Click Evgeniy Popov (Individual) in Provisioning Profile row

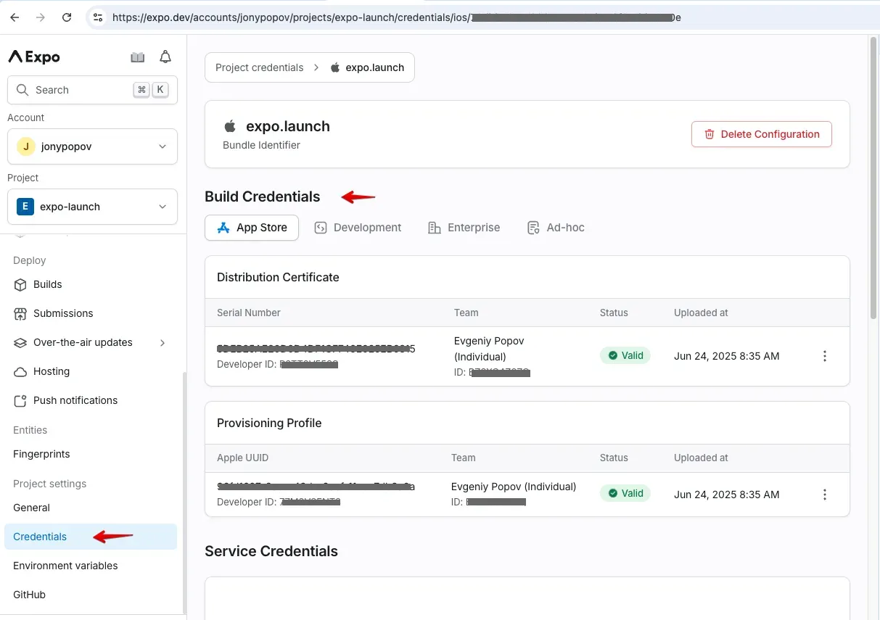point(514,487)
